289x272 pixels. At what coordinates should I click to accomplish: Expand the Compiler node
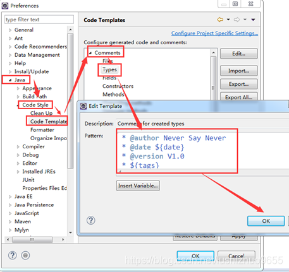[x=18, y=146]
